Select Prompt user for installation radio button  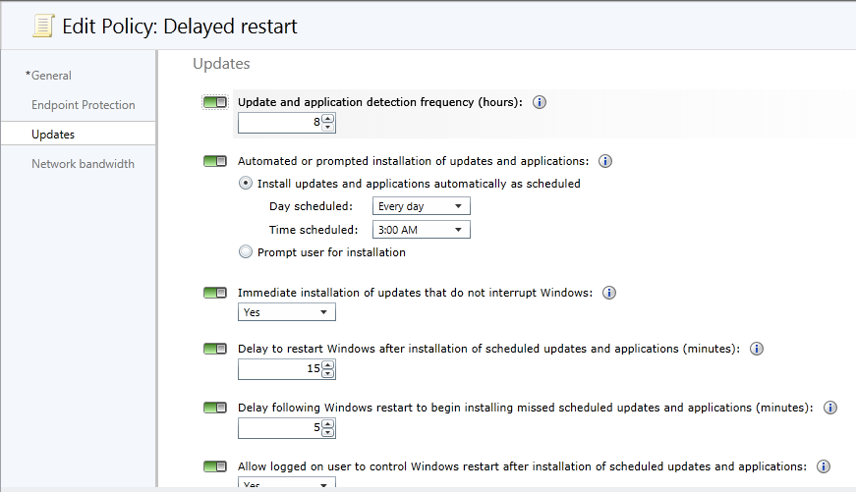click(246, 252)
